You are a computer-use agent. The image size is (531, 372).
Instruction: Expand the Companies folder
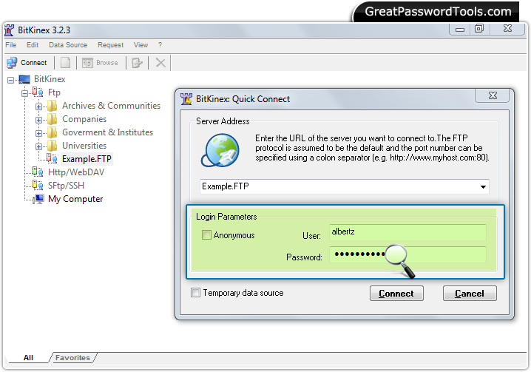point(38,120)
